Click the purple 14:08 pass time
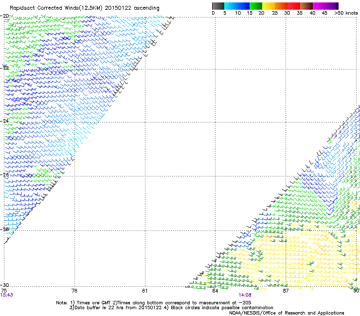Image resolution: width=360 pixels, height=316 pixels. coord(245,295)
